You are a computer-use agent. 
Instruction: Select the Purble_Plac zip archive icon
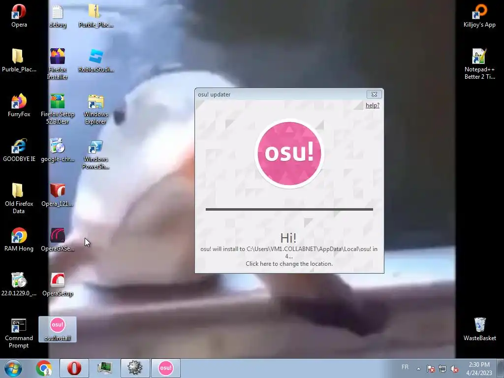(96, 15)
